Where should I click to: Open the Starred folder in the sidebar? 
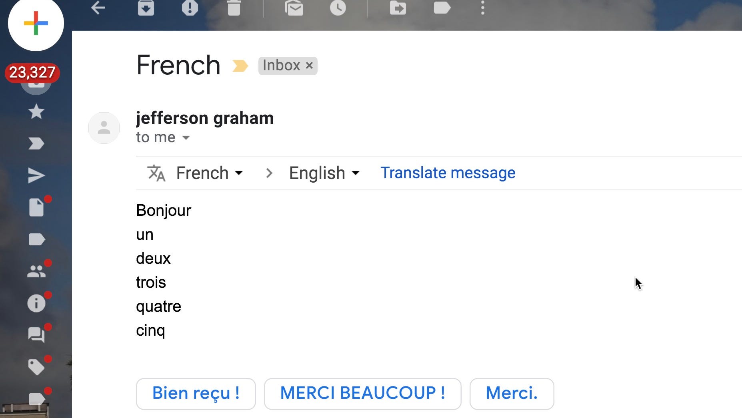(x=36, y=111)
